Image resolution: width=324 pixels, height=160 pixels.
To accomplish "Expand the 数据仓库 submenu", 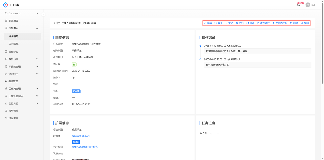I will point(22,59).
